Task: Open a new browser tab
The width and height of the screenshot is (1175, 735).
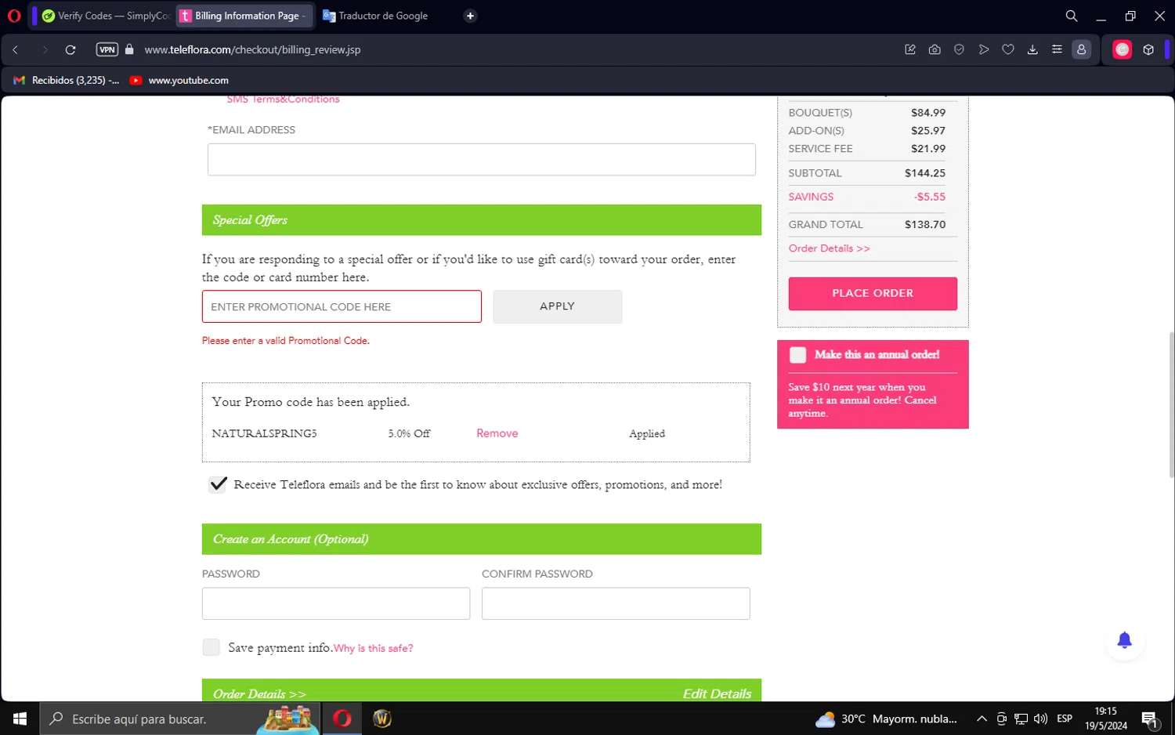Action: [x=470, y=16]
